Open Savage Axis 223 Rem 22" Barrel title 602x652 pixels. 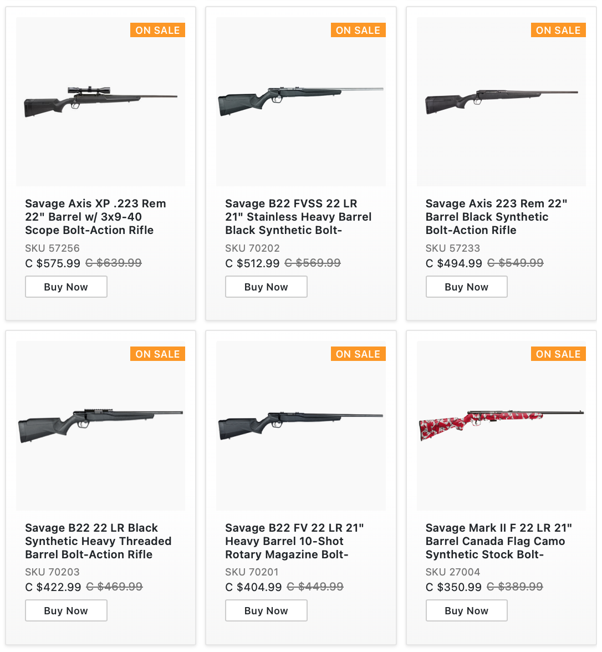(x=497, y=217)
